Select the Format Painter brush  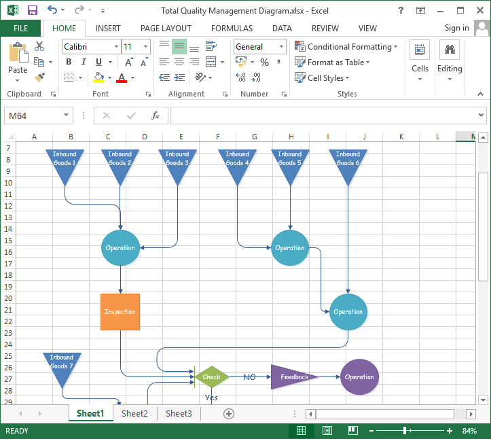pyautogui.click(x=39, y=77)
